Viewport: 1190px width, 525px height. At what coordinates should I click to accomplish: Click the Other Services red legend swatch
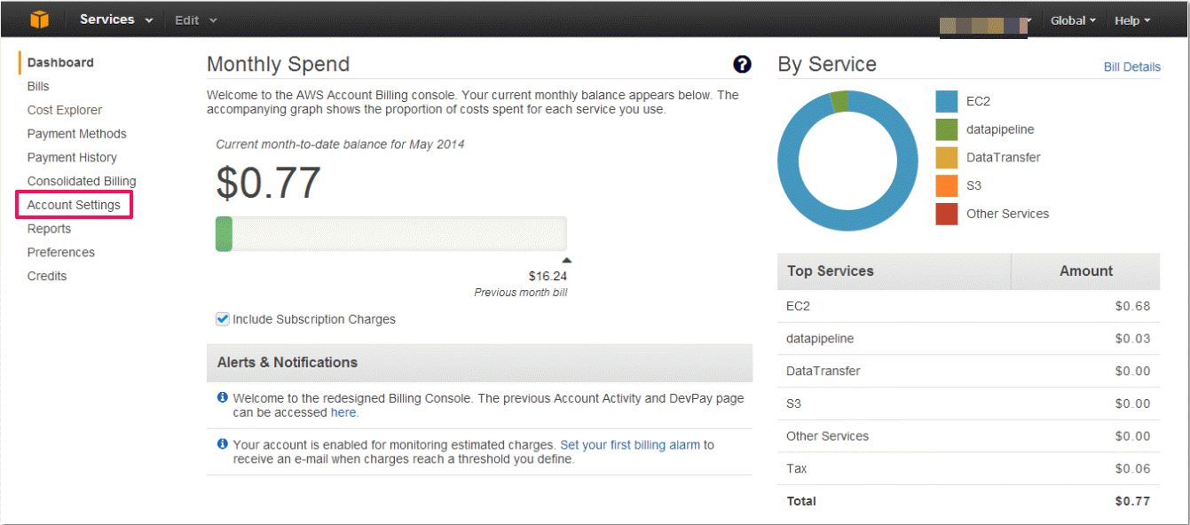947,214
